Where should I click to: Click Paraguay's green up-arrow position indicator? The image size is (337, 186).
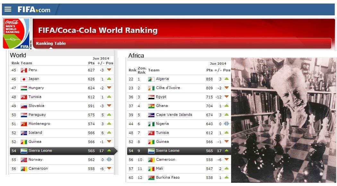[109, 114]
